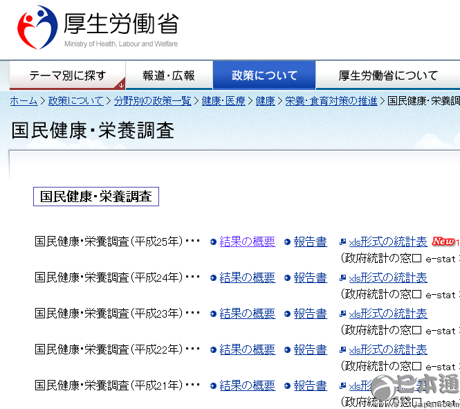This screenshot has height=409, width=460.
Task: Open xls形式の統計表 for 平成24年
Action: coord(388,278)
